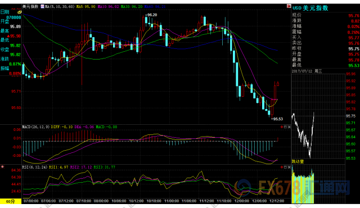
Task: Click the MA indicator settings icon
Action: point(42,6)
